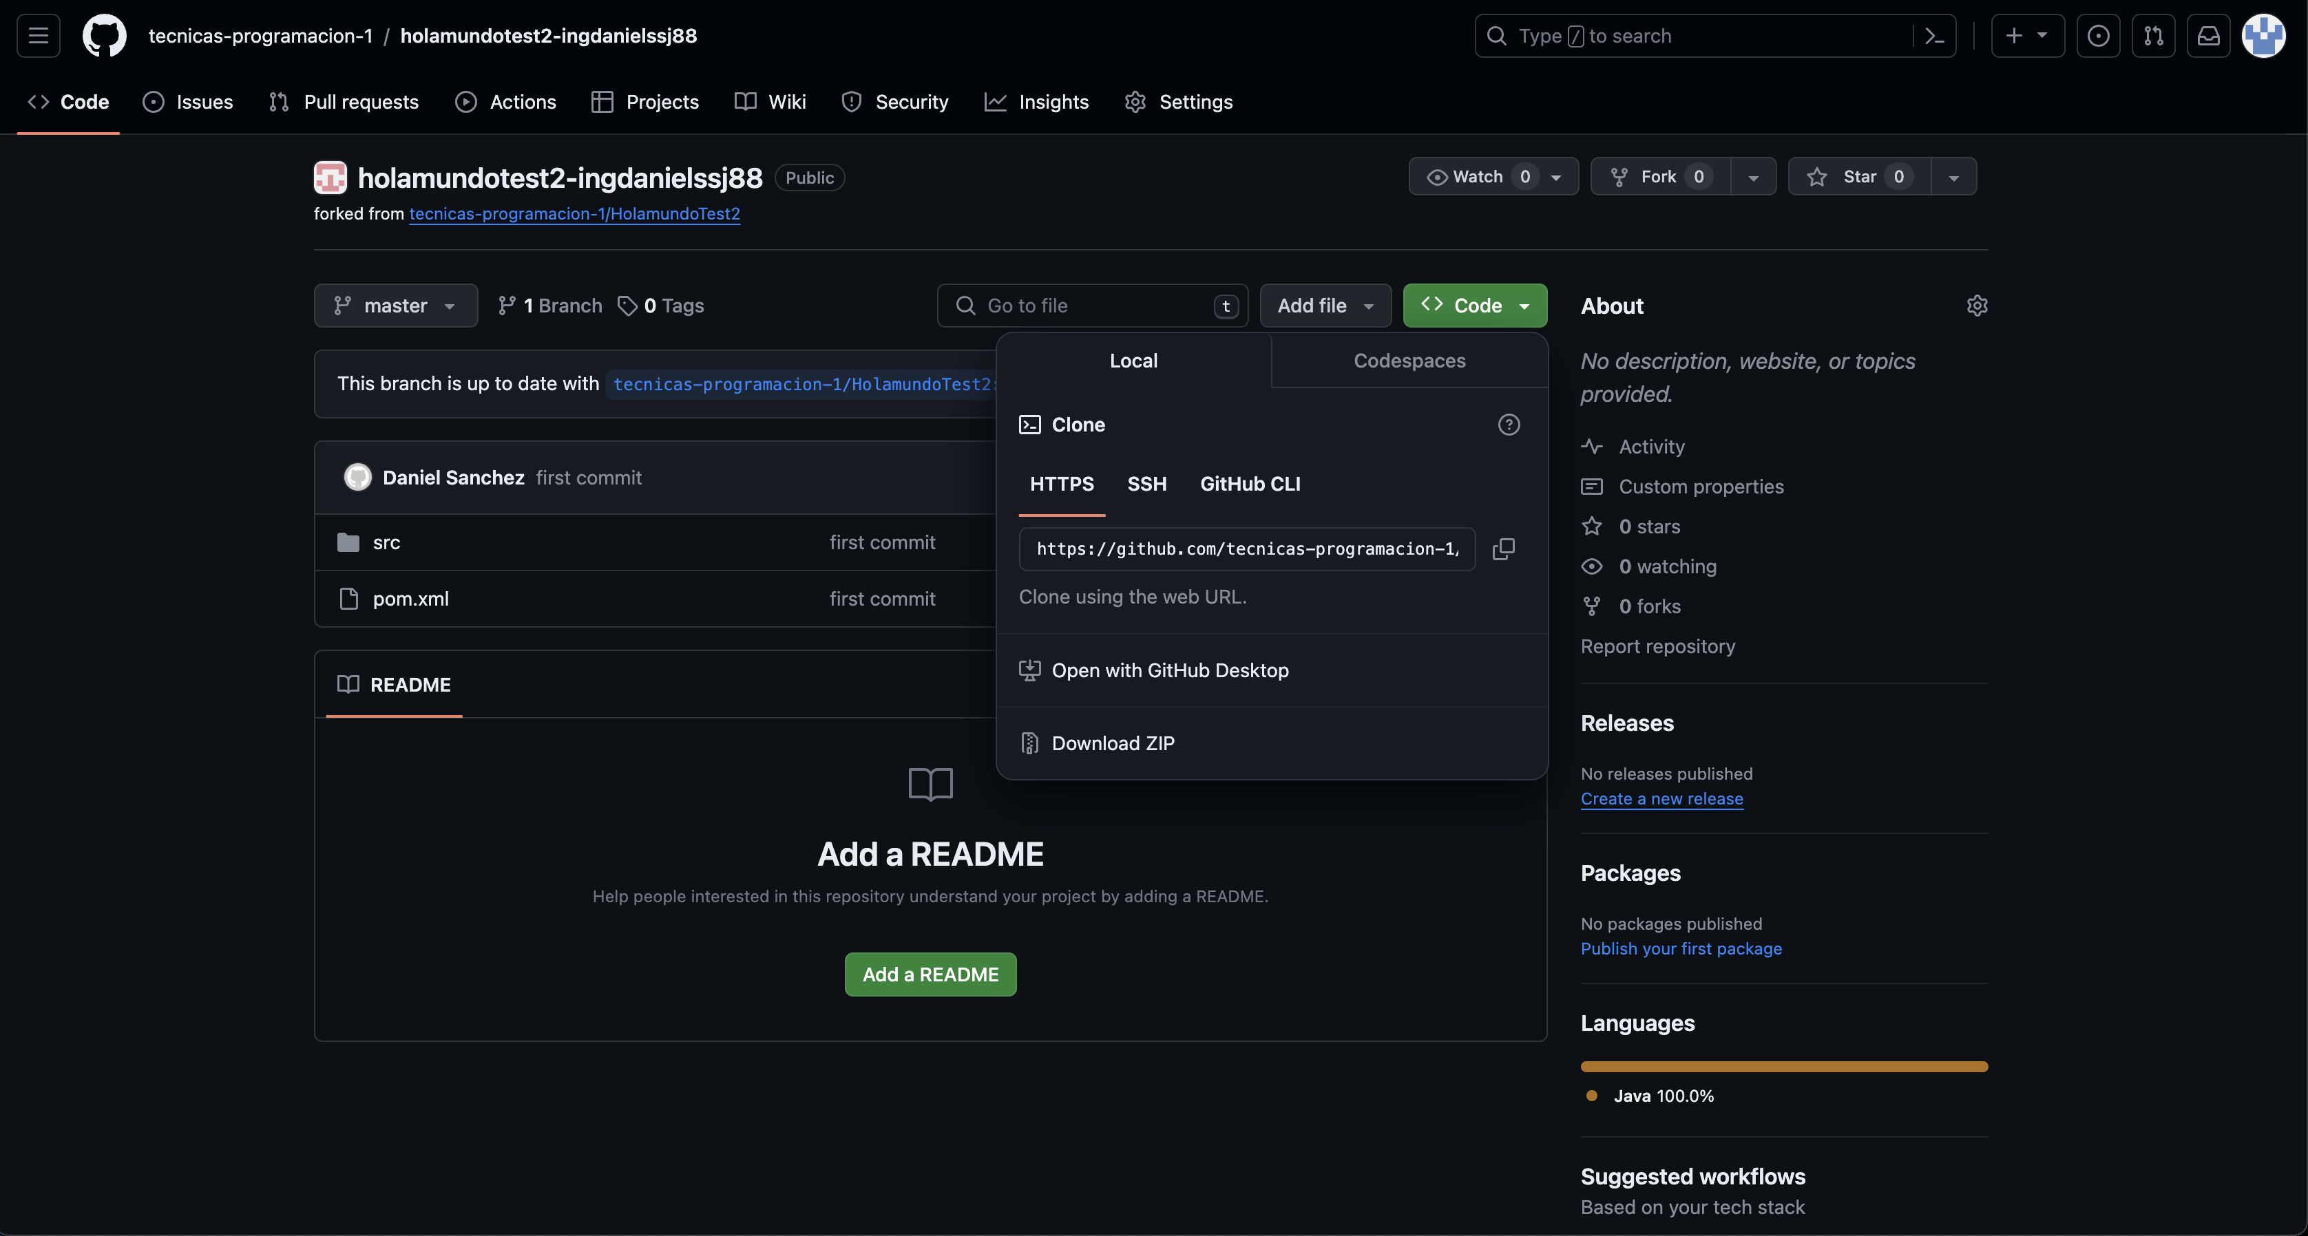This screenshot has width=2308, height=1236.
Task: Open the Add file dropdown
Action: coord(1324,306)
